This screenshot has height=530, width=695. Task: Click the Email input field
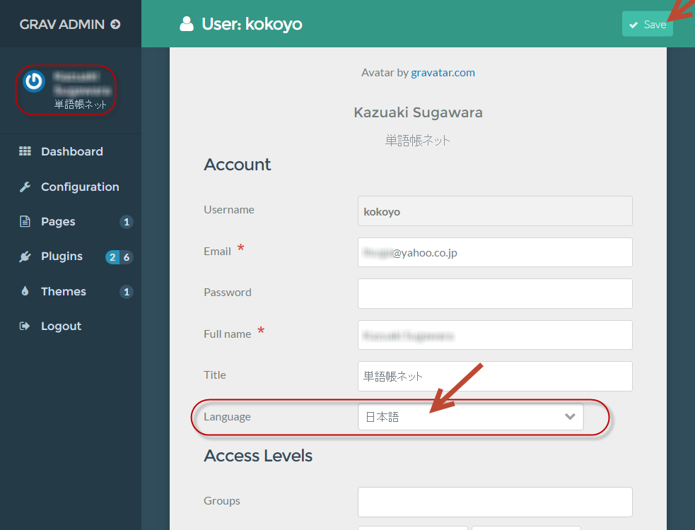pos(495,252)
